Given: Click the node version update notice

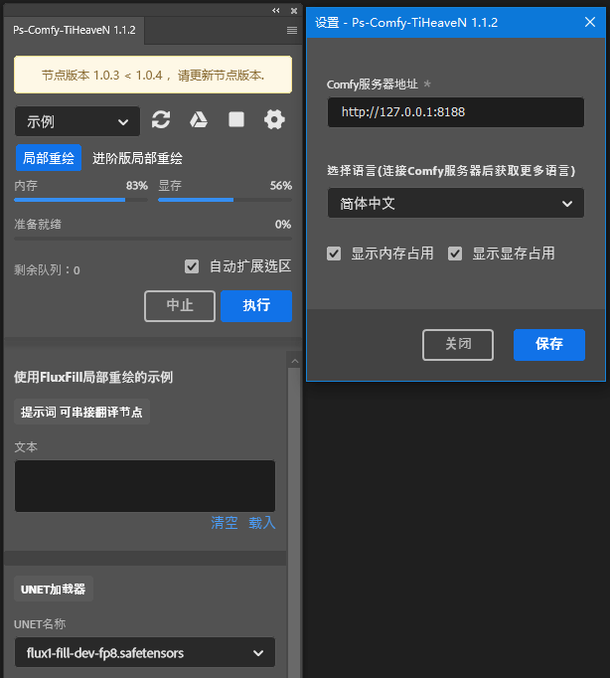Looking at the screenshot, I should pyautogui.click(x=153, y=75).
